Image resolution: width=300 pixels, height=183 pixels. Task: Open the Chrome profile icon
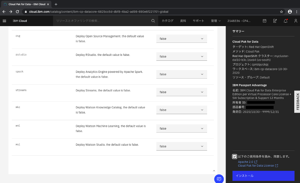pyautogui.click(x=290, y=12)
